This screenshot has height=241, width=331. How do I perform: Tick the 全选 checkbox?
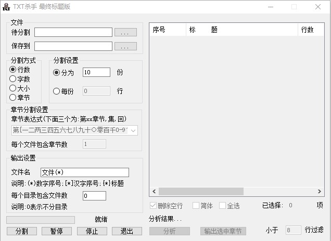click(223, 206)
